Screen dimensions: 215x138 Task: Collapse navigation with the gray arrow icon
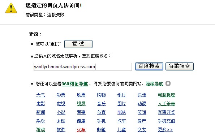(x=168, y=83)
